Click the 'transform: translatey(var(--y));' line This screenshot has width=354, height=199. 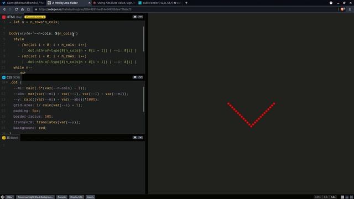click(46, 122)
